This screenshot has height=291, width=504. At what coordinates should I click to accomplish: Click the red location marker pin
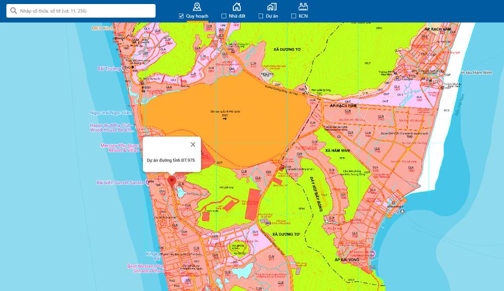(171, 181)
